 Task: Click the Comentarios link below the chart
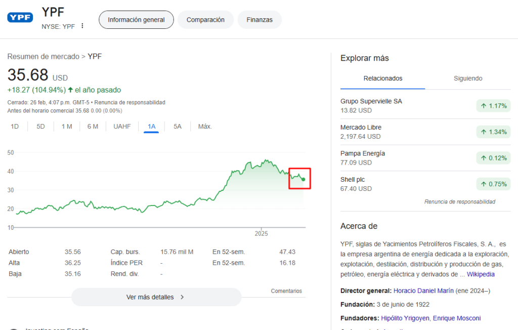[286, 291]
